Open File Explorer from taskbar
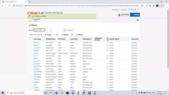 [62, 93]
